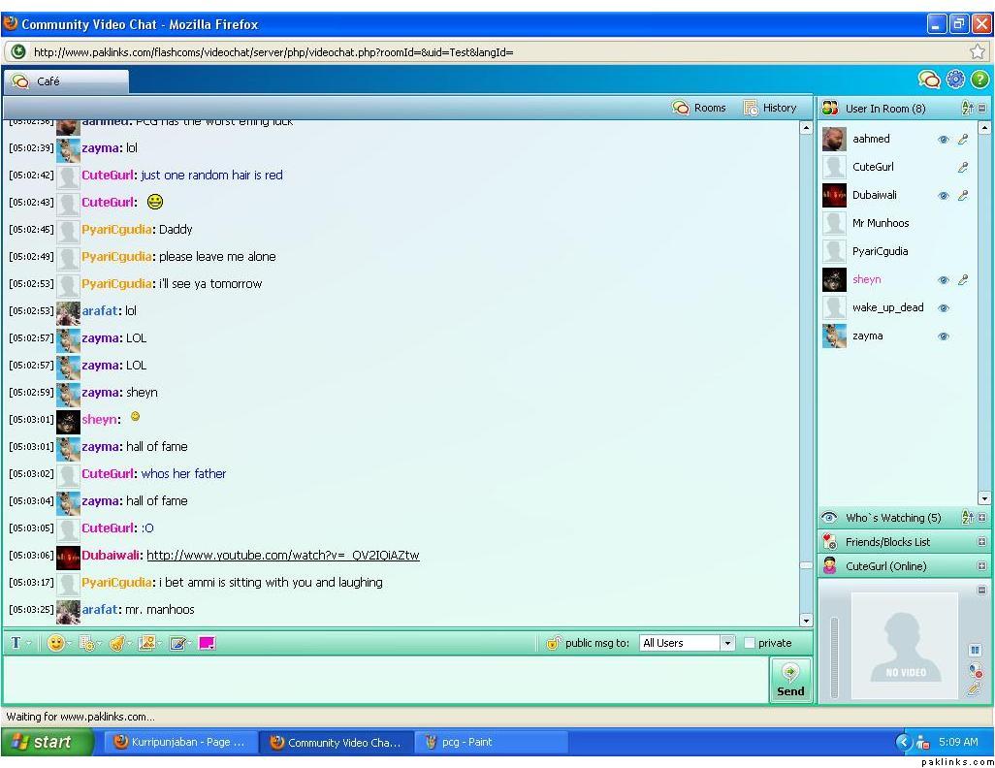Expand the Who's Watching panel
Image resolution: width=995 pixels, height=768 pixels.
click(x=981, y=518)
